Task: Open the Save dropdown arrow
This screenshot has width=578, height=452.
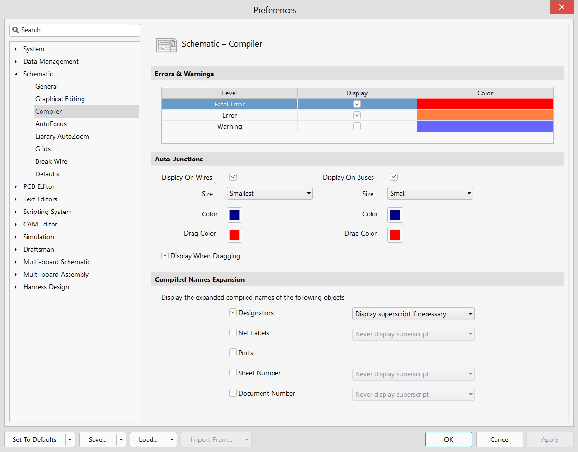Action: [x=121, y=439]
